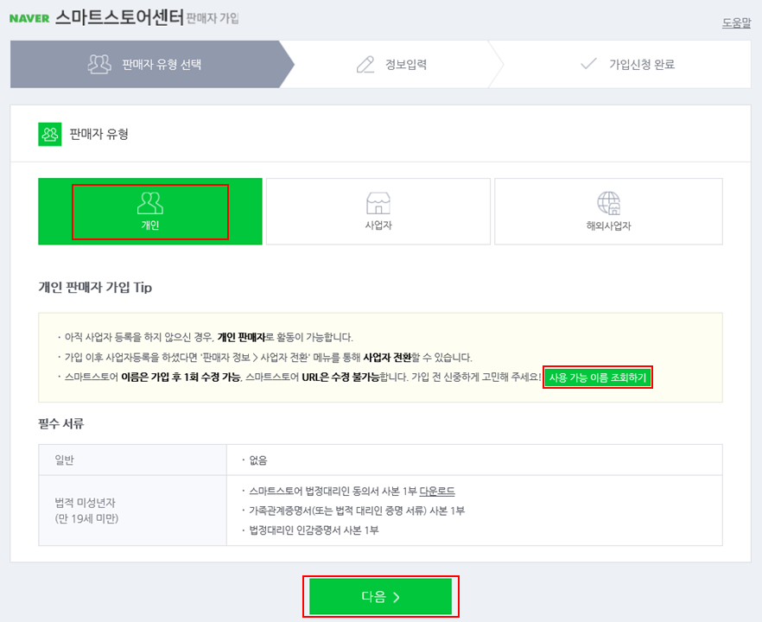Click the 법정대리인 인감증명서 사본 line
Screen dimensions: 762x622
click(x=314, y=530)
